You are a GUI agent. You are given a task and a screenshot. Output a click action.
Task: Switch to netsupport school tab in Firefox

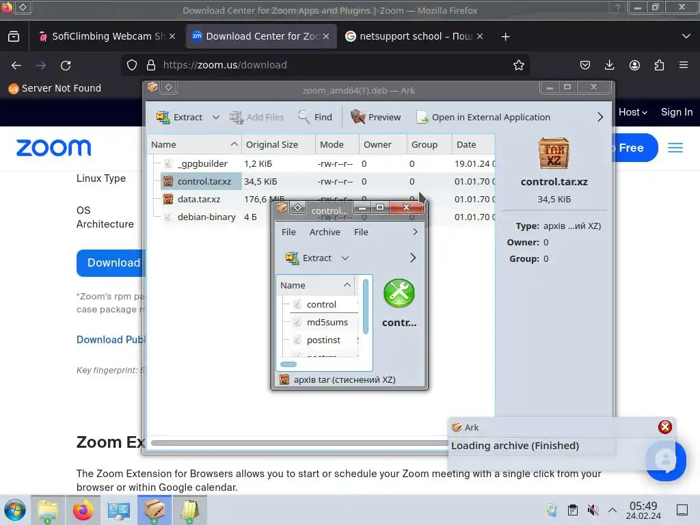coord(414,37)
